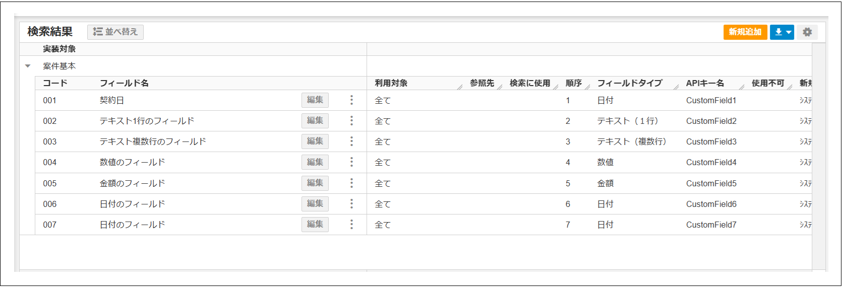Click the vertical scrollbar on the right

(818, 151)
